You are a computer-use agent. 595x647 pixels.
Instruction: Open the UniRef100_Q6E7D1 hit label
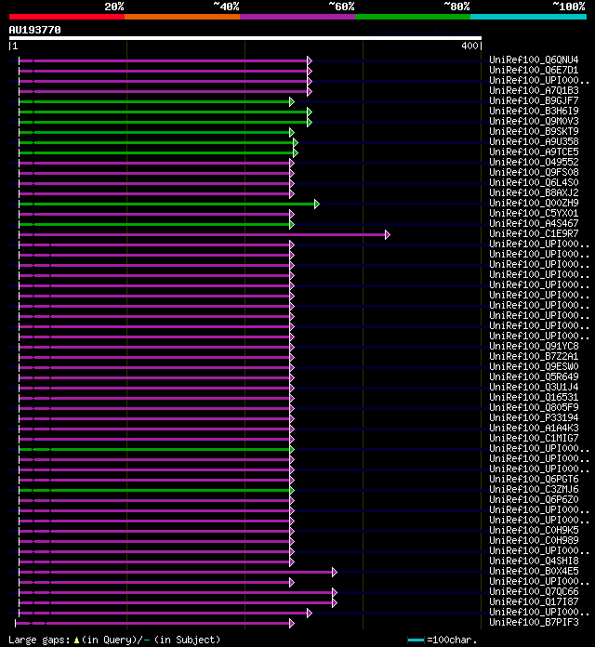coord(534,70)
